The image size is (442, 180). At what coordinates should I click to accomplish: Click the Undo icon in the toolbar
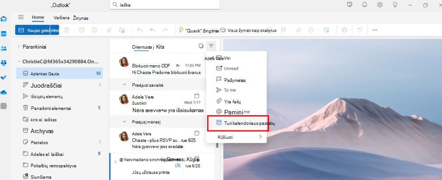click(360, 30)
